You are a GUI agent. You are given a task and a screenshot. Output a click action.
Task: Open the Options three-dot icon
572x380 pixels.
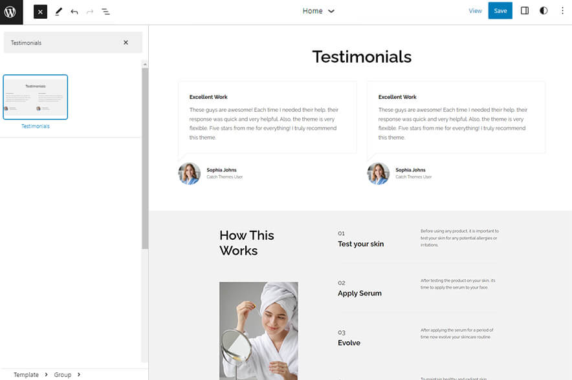[562, 10]
